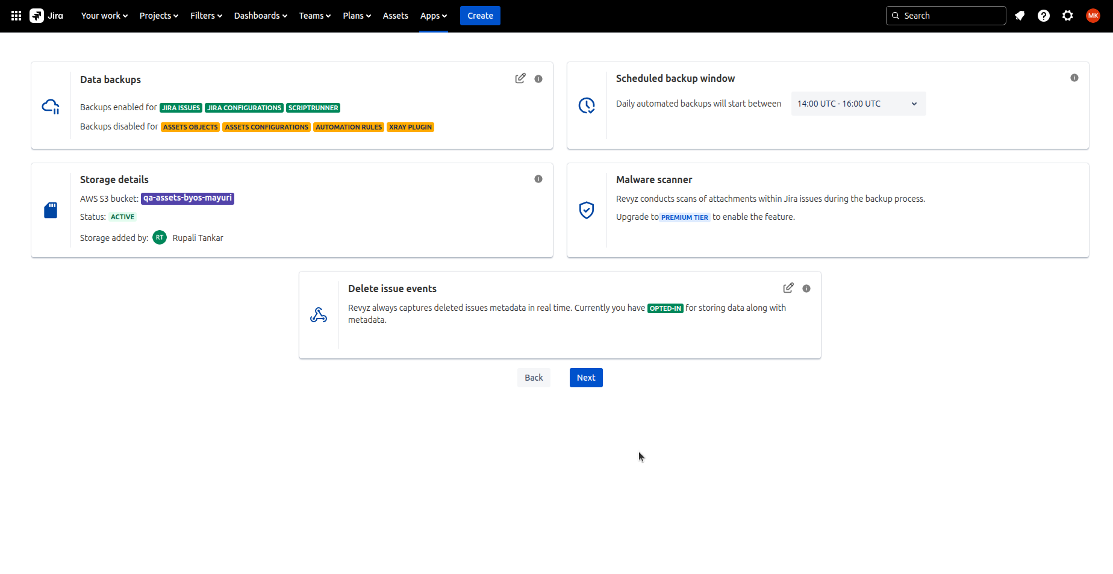Show info for Delete issue events

806,289
